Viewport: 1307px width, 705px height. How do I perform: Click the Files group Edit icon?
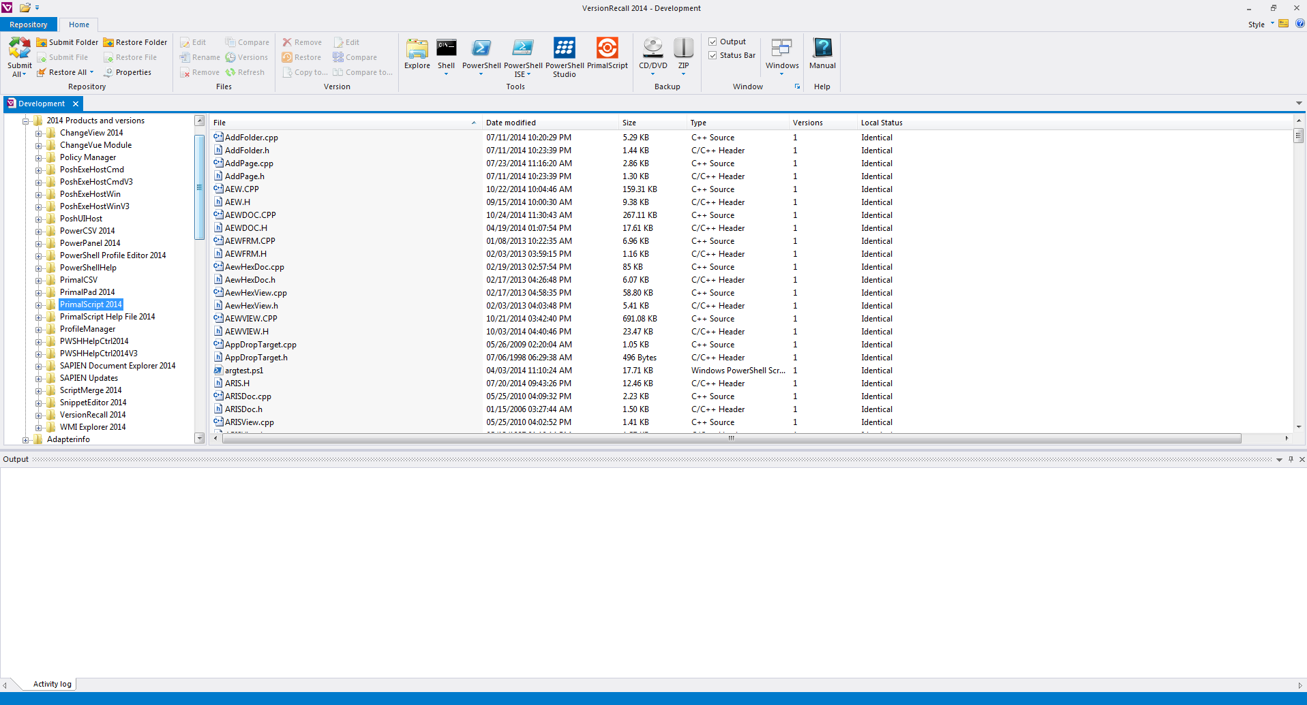[x=185, y=42]
